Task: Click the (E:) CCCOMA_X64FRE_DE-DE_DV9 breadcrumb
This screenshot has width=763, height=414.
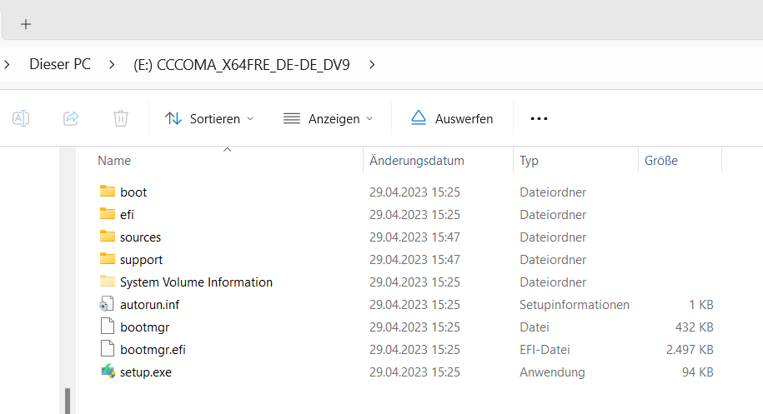Action: 241,65
